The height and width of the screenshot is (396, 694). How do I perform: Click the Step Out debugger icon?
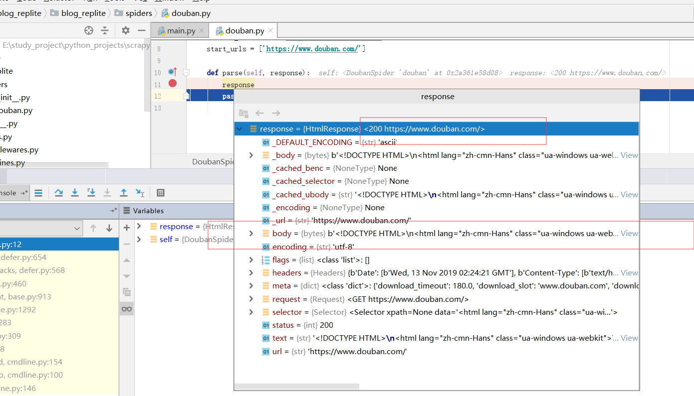[x=124, y=193]
